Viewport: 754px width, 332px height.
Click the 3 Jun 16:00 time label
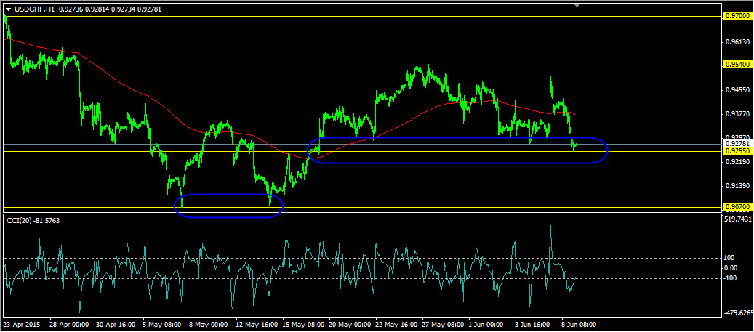[534, 324]
